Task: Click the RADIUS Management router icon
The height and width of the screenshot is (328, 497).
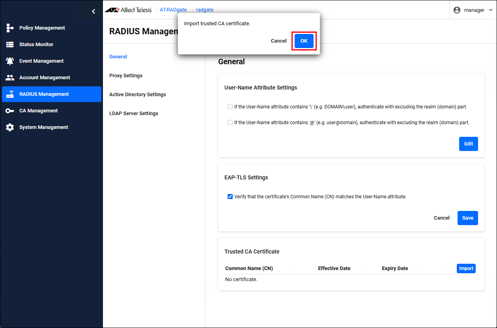Action: point(10,94)
